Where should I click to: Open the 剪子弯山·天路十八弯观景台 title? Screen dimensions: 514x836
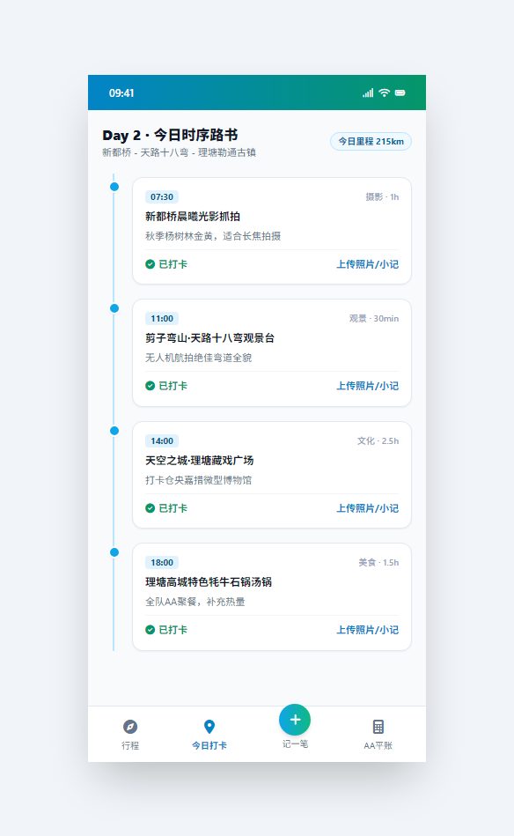(209, 337)
